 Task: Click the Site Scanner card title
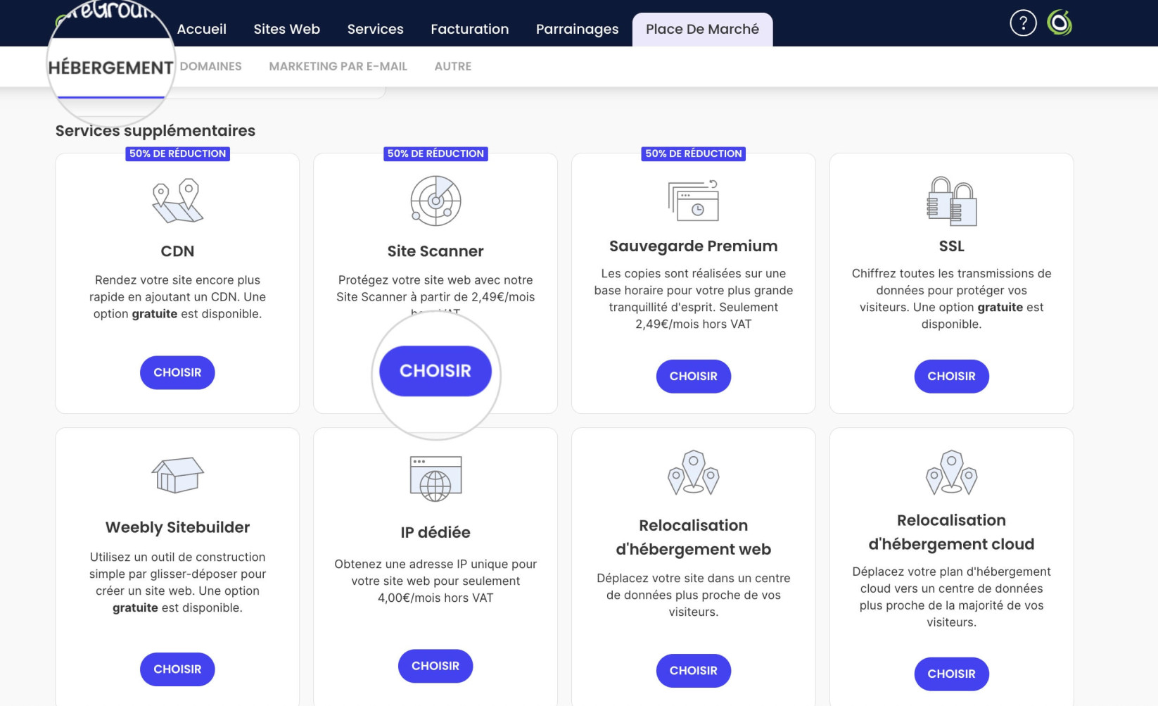[435, 251]
